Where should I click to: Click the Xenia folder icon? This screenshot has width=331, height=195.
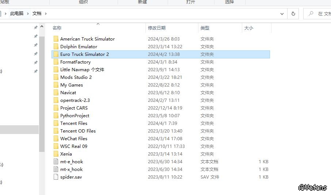point(56,154)
